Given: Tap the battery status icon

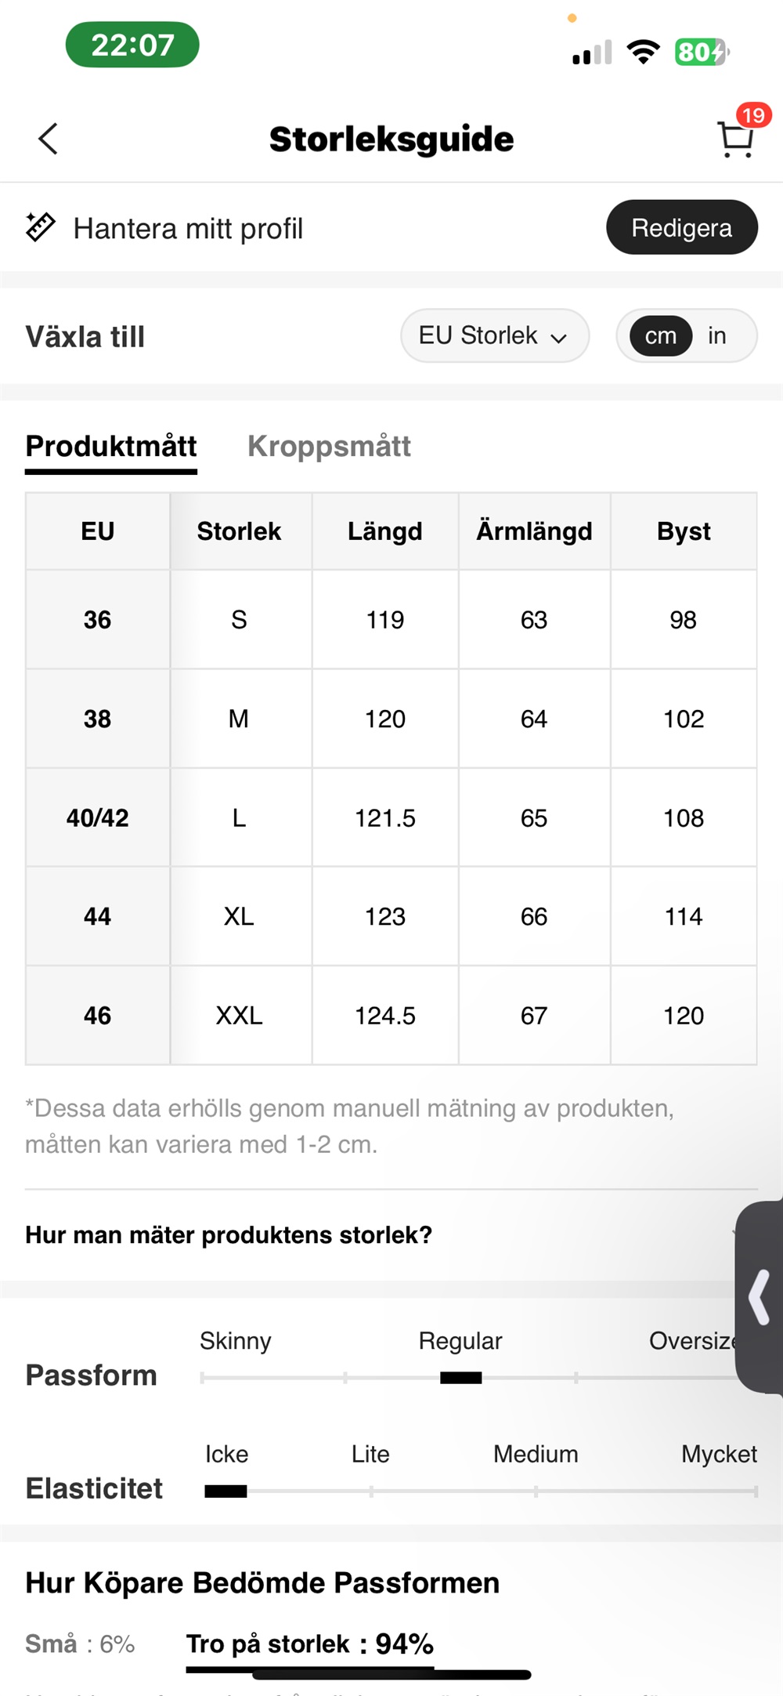Looking at the screenshot, I should (x=702, y=53).
